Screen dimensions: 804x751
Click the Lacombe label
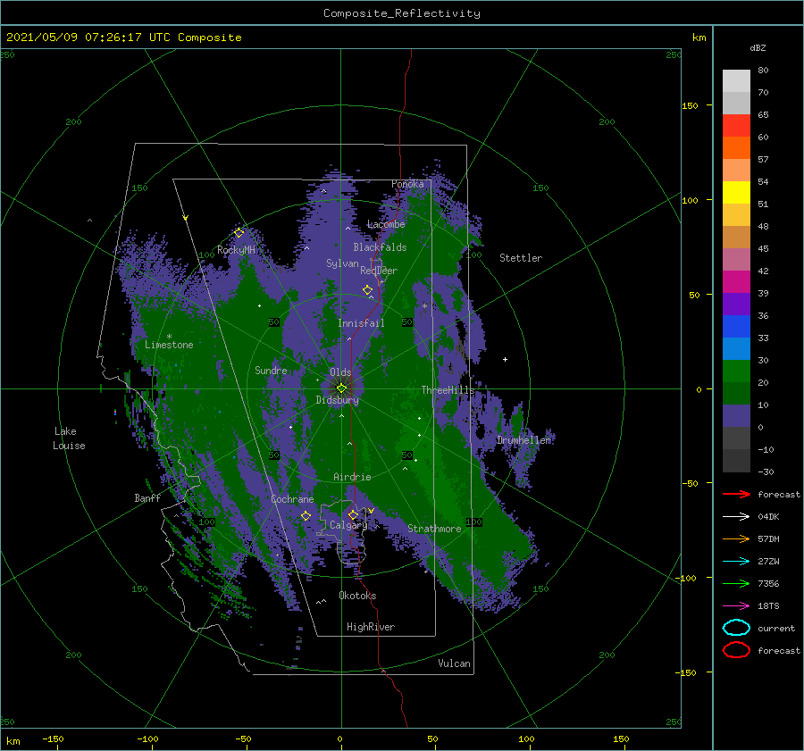(x=386, y=224)
